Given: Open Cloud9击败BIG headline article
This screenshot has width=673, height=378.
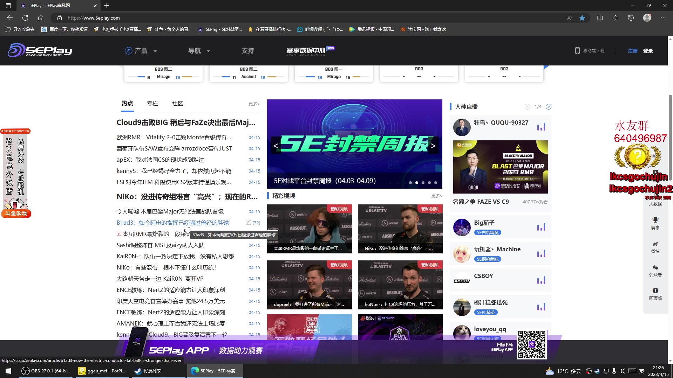Looking at the screenshot, I should pyautogui.click(x=186, y=122).
